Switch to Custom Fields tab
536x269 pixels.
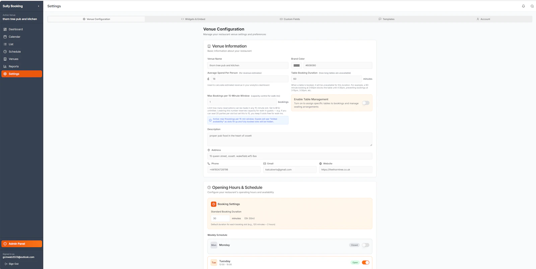pos(290,19)
